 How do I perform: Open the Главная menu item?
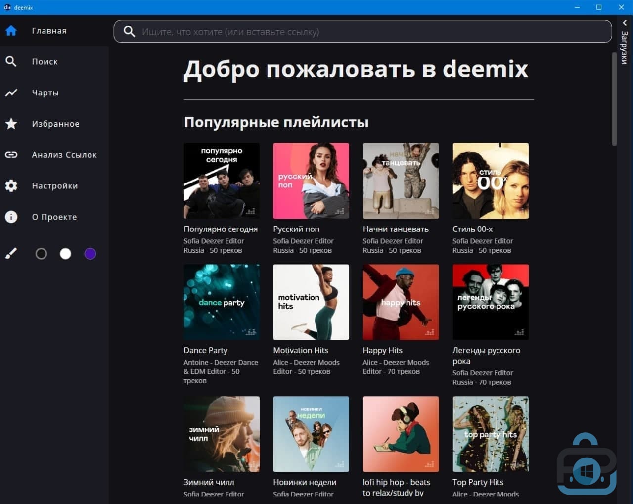(x=54, y=31)
